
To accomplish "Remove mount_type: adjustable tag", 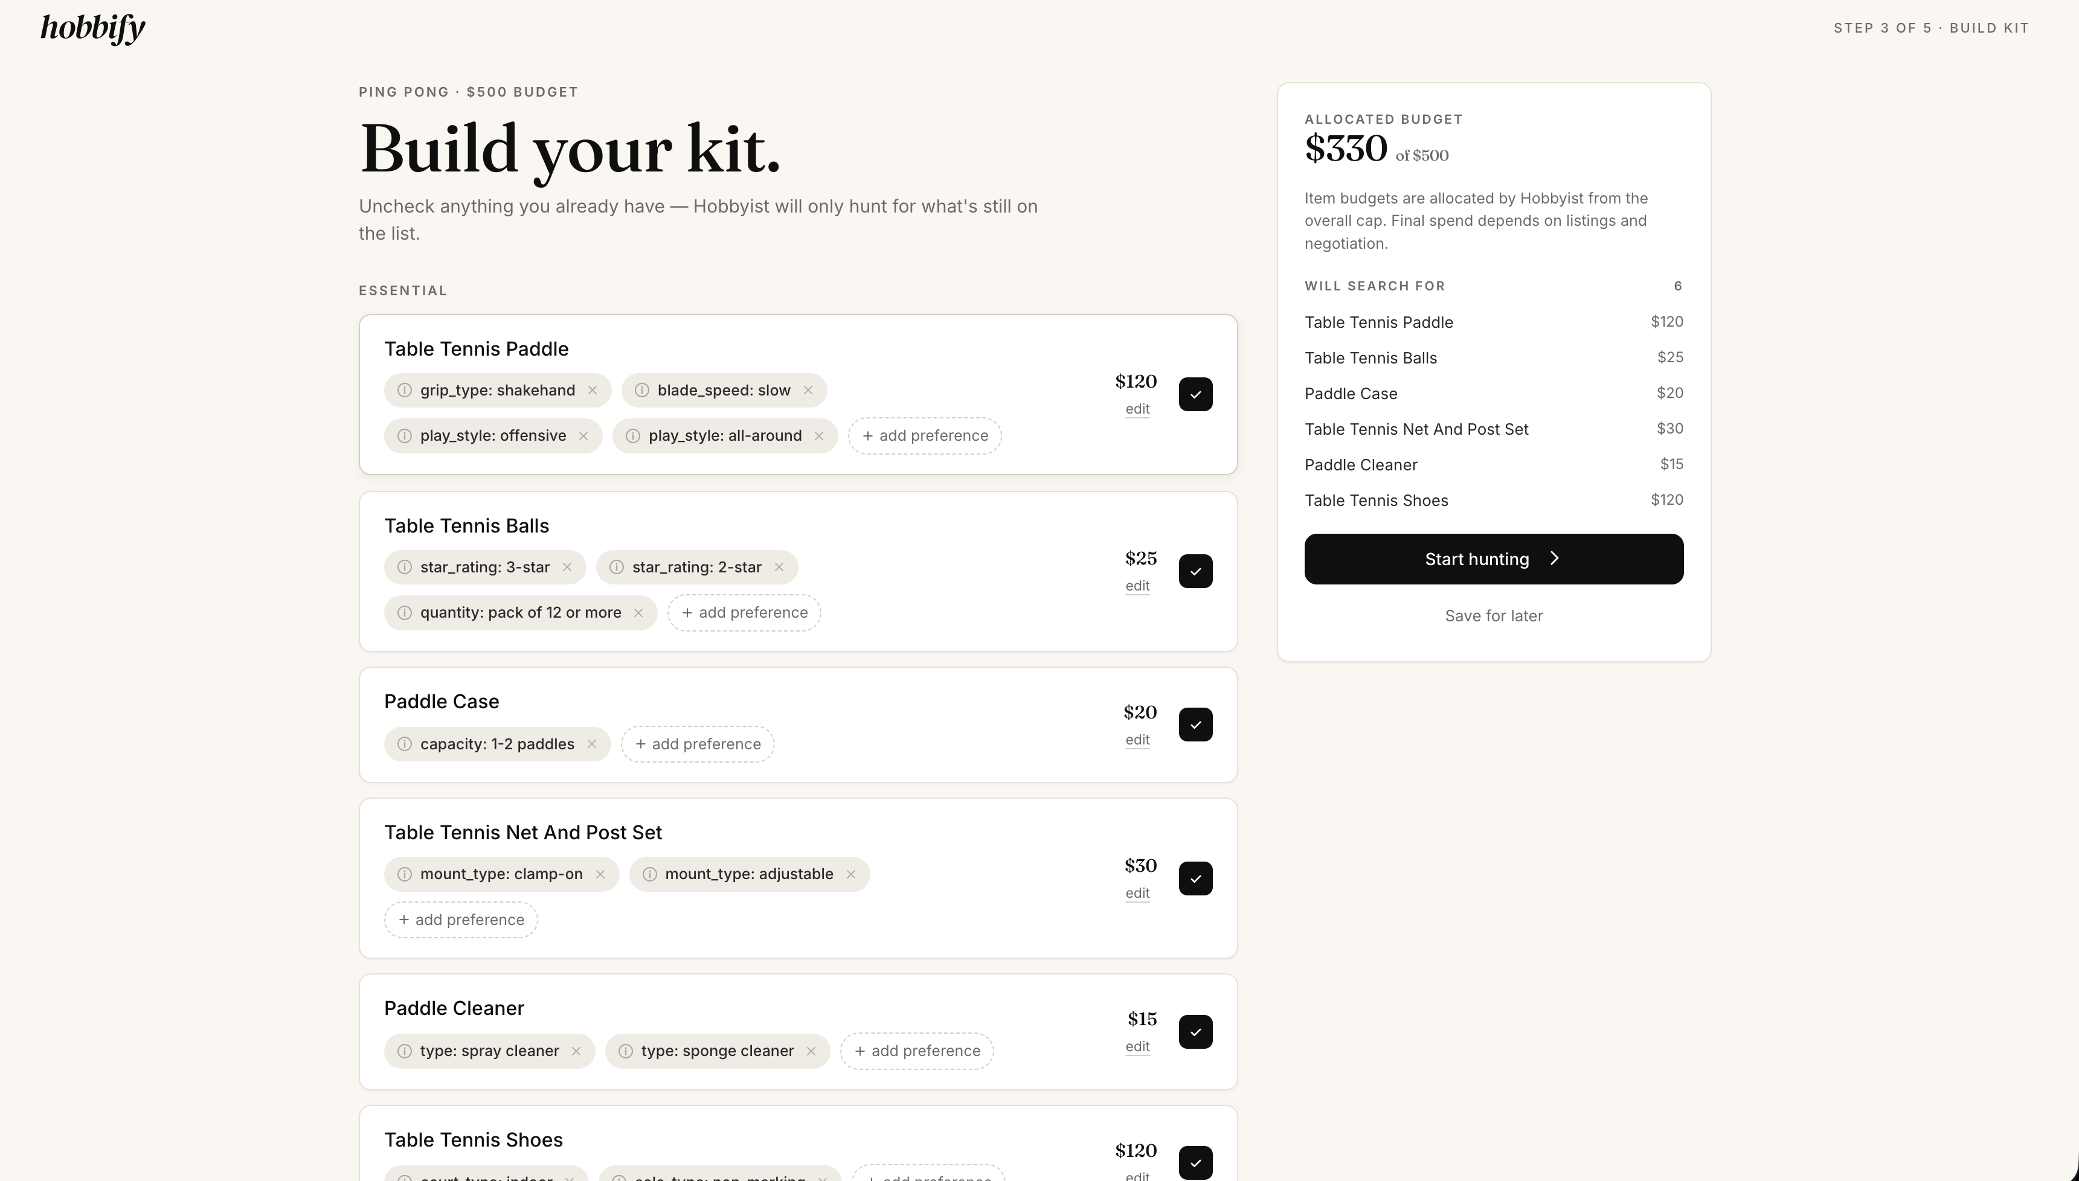I will [851, 874].
